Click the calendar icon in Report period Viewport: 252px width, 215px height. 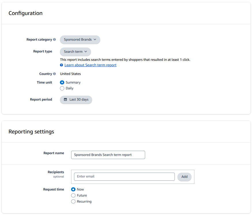65,99
